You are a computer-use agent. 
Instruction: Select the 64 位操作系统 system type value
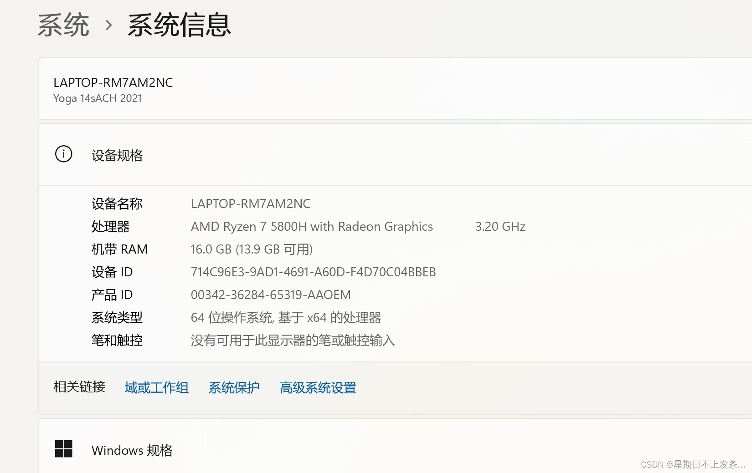tap(286, 318)
